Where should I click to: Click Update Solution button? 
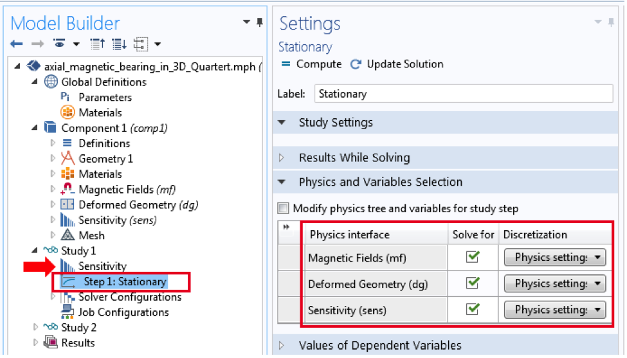click(397, 64)
